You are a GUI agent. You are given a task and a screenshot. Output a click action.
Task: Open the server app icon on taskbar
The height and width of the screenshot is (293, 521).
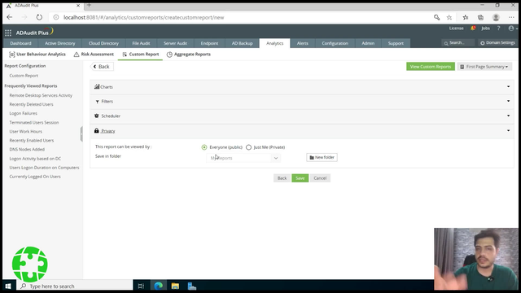point(192,286)
